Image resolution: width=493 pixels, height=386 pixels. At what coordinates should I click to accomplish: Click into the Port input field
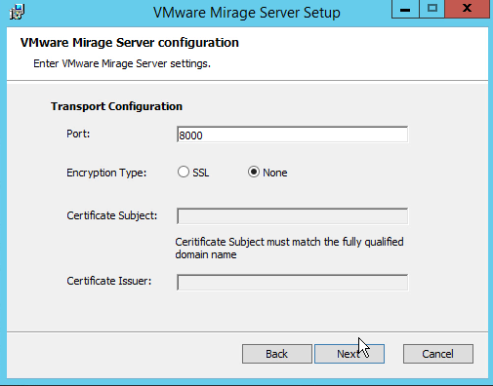(x=292, y=135)
